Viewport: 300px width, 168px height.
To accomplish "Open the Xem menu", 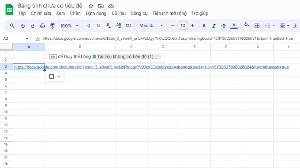I will click(60, 13).
